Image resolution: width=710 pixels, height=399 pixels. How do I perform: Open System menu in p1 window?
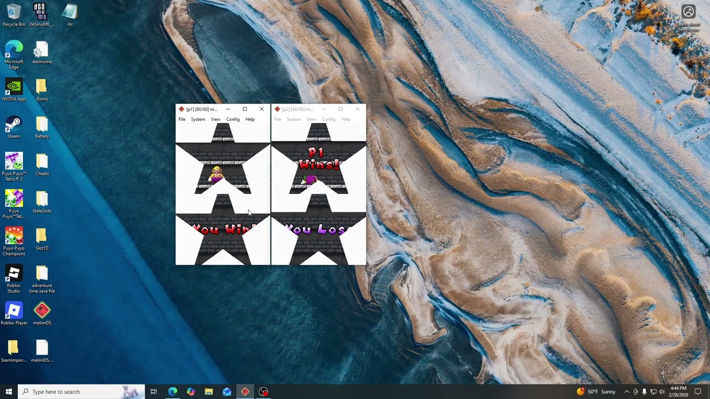click(198, 119)
